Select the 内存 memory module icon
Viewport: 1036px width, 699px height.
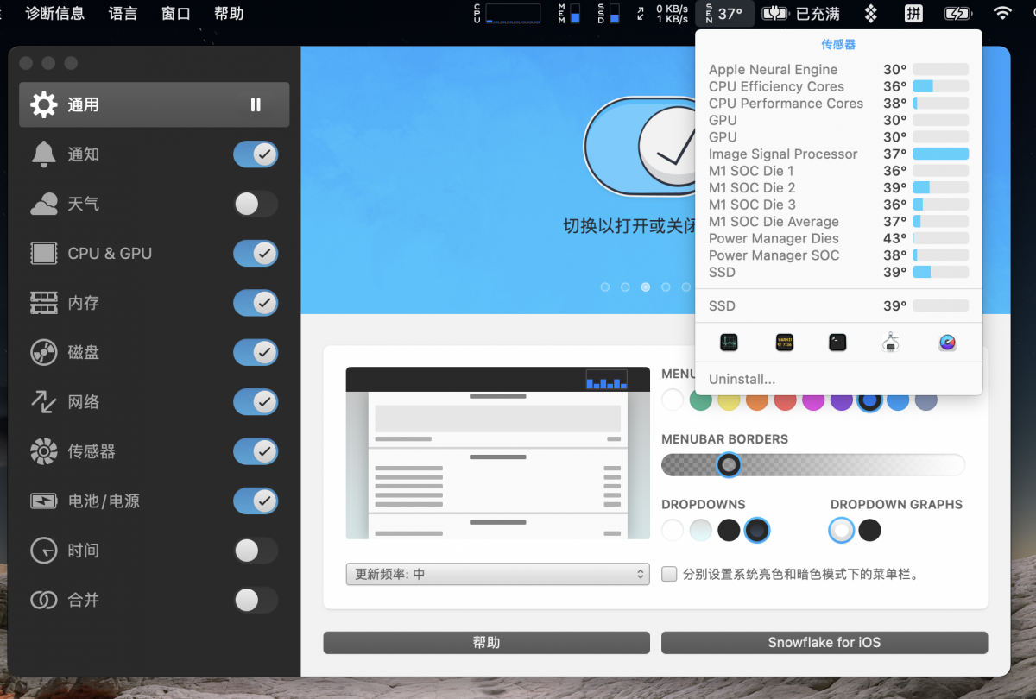click(44, 303)
